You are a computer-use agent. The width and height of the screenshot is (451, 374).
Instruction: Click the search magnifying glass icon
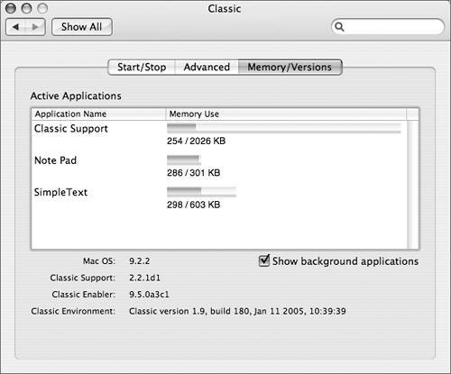[x=339, y=27]
